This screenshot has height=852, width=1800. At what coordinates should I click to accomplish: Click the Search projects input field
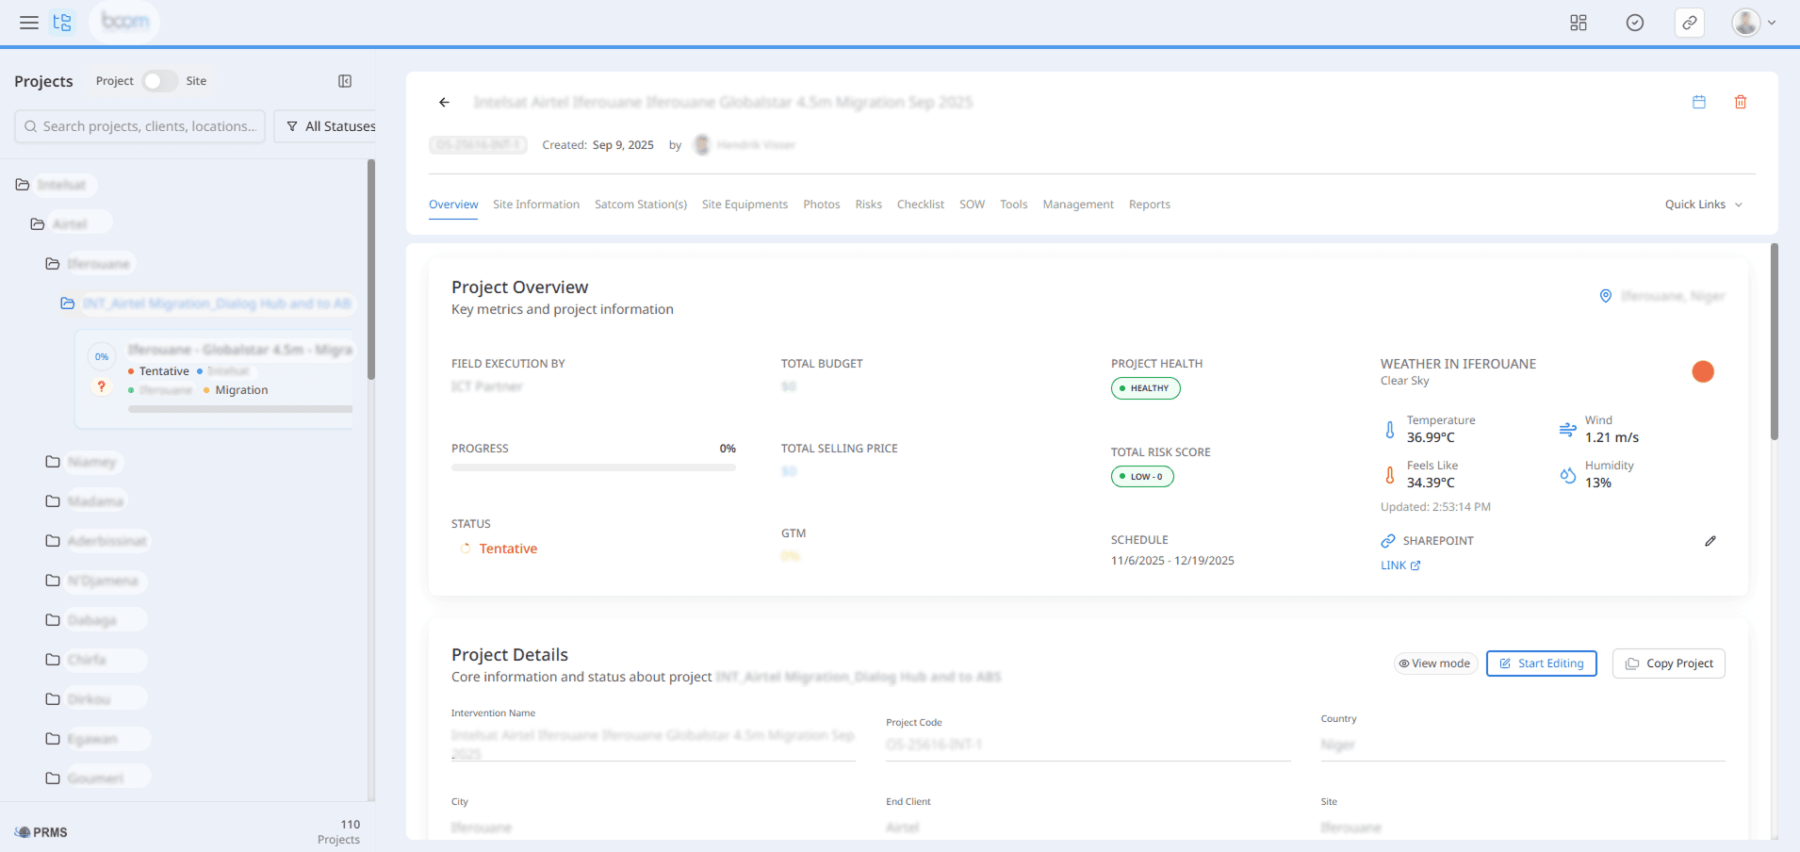[x=141, y=126]
